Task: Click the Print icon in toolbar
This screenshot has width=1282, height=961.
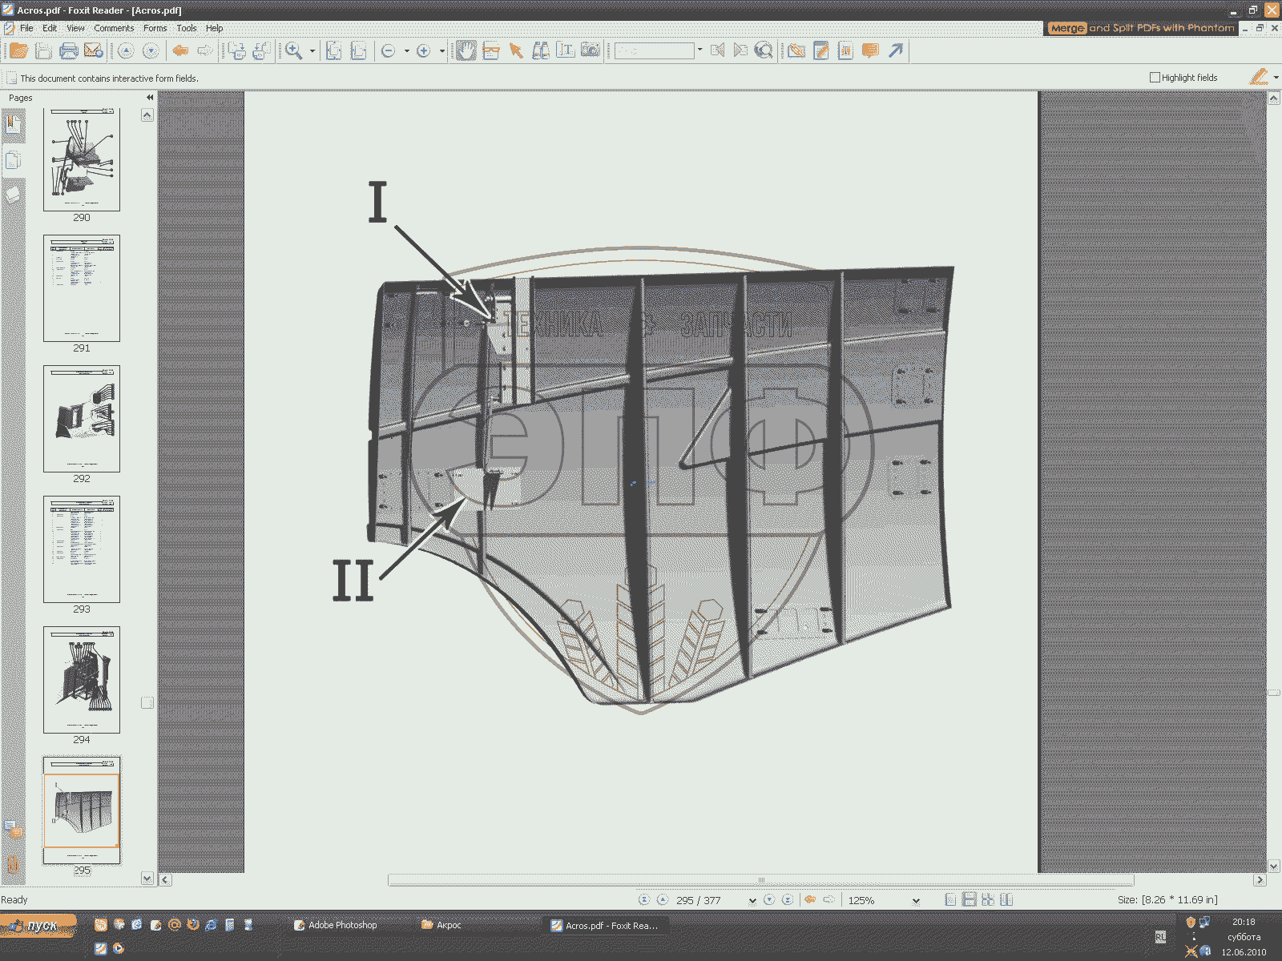Action: coord(69,51)
